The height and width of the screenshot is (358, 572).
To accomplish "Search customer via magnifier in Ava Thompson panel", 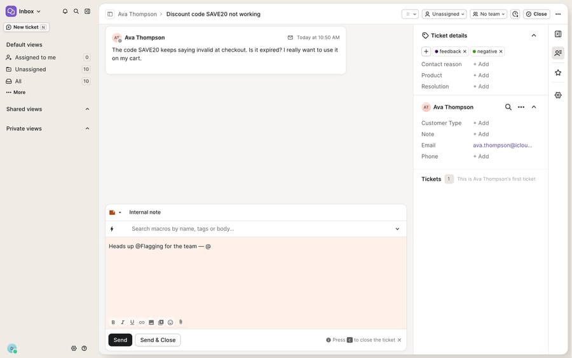I will click(x=508, y=107).
